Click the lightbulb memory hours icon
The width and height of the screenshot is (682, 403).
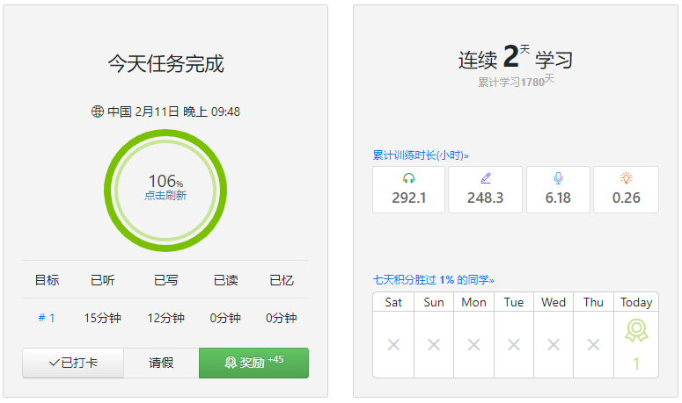[x=626, y=178]
